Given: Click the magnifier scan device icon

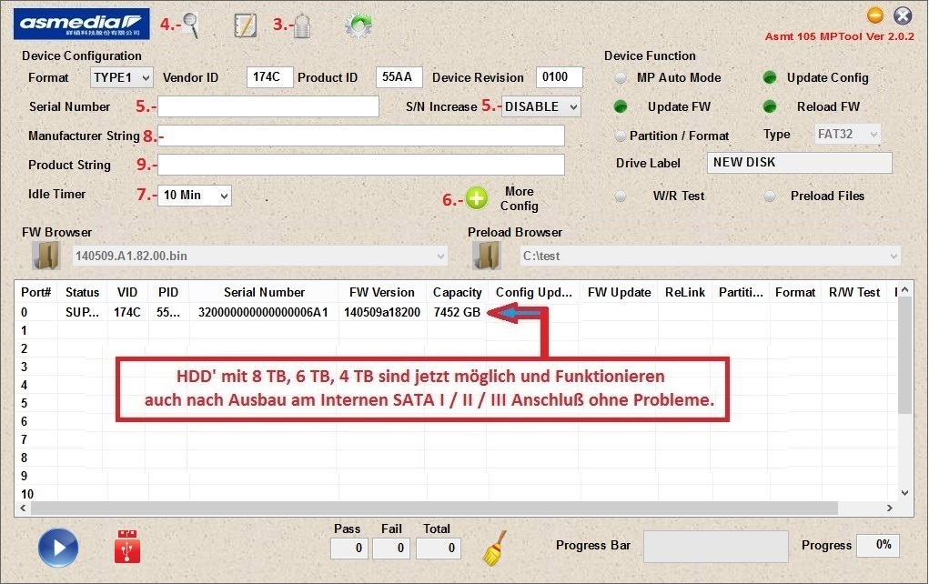Looking at the screenshot, I should 191,25.
